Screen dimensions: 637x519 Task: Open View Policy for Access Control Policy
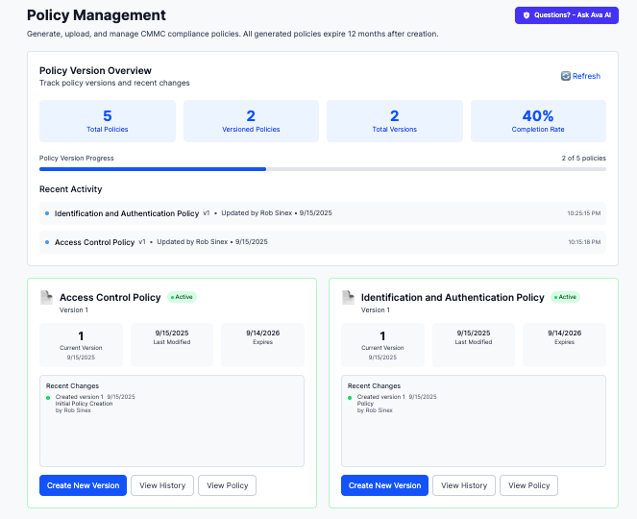click(x=227, y=485)
